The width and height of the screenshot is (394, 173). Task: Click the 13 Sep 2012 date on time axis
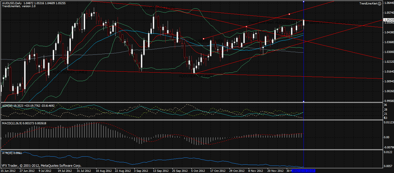click(161, 171)
